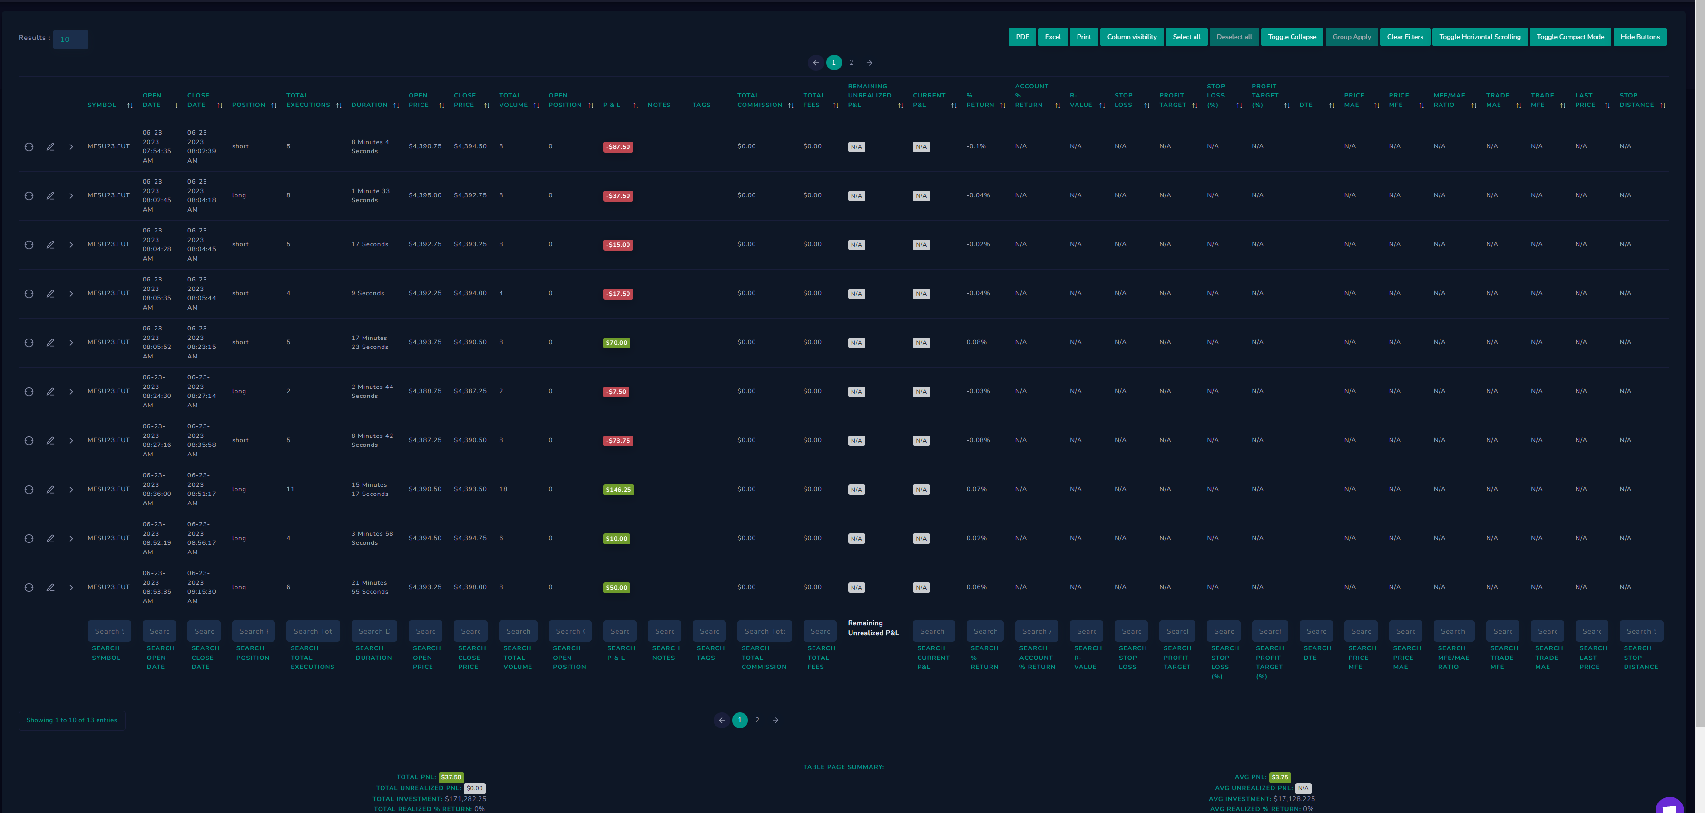
Task: Toggle Horizontal Scrolling mode
Action: tap(1480, 37)
